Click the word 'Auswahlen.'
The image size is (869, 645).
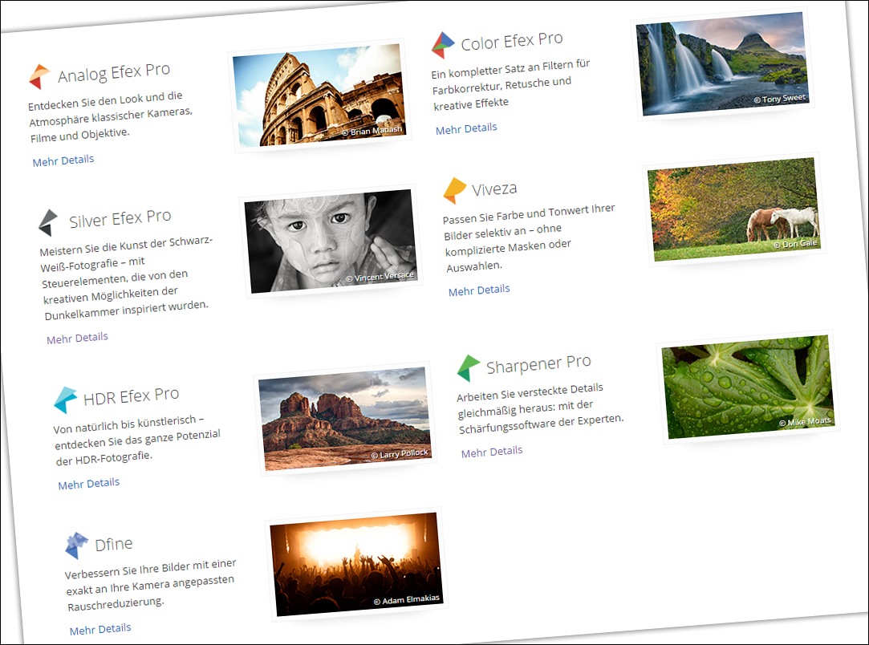474,266
